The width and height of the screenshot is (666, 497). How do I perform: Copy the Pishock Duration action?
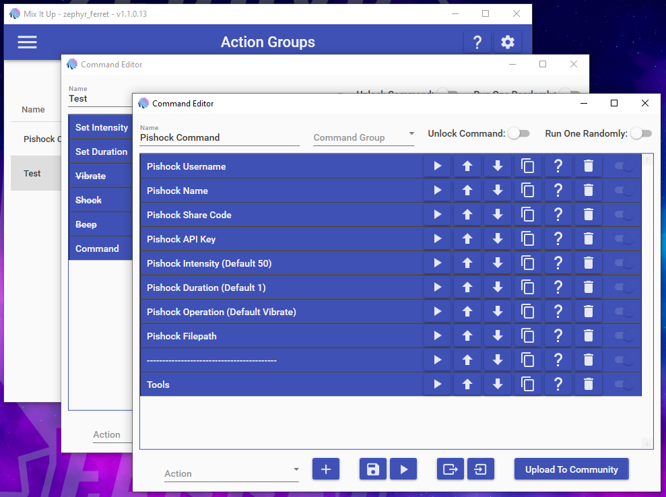point(527,287)
